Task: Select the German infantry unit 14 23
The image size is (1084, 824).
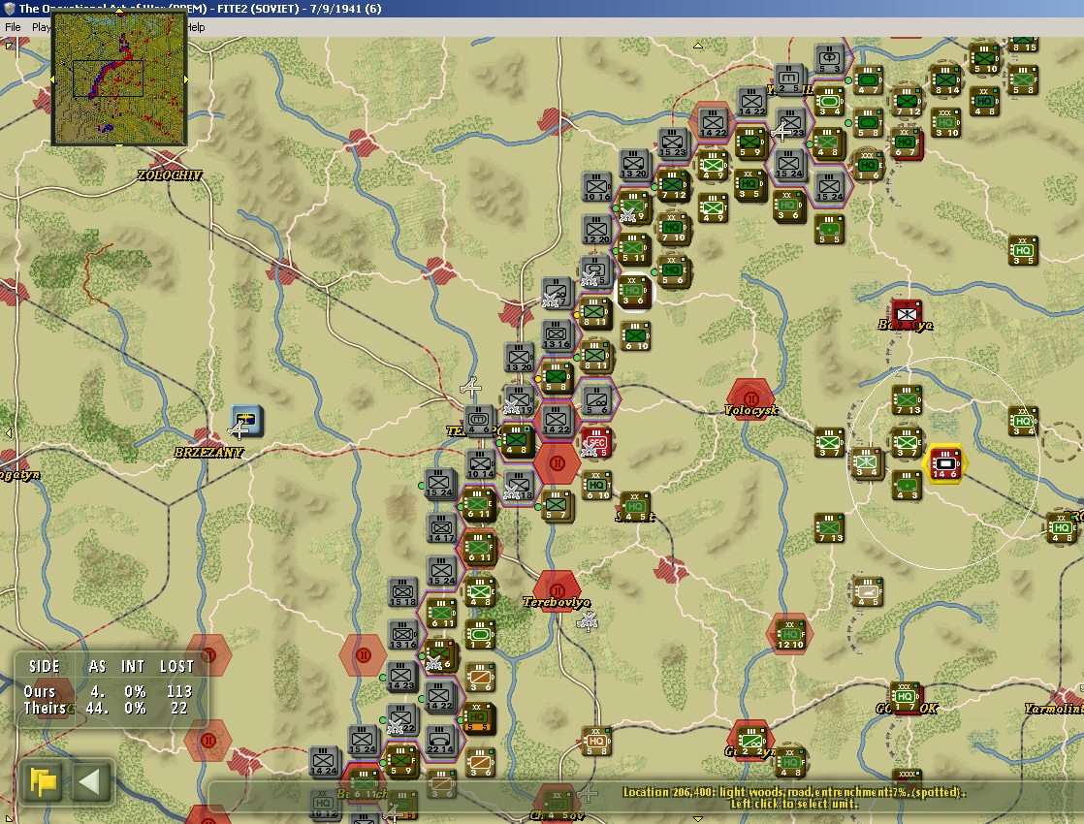Action: click(401, 677)
